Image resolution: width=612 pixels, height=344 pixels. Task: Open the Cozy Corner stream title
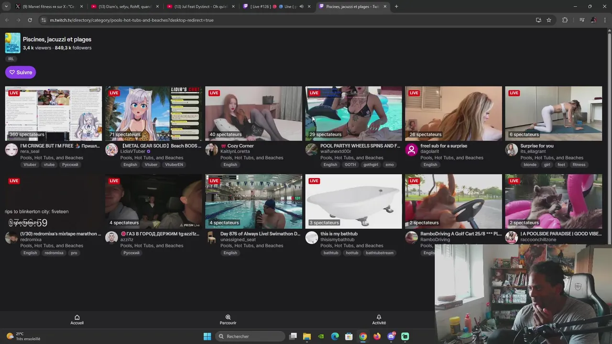[x=237, y=146]
